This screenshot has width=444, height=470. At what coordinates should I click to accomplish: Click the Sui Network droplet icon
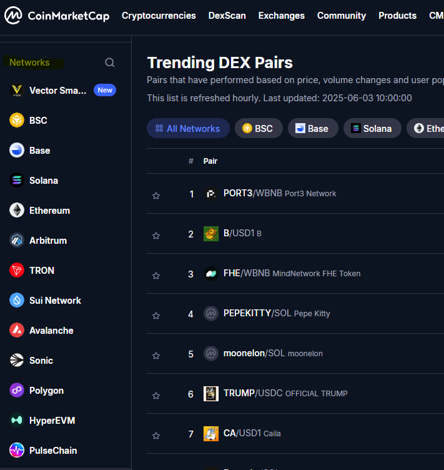tap(17, 300)
